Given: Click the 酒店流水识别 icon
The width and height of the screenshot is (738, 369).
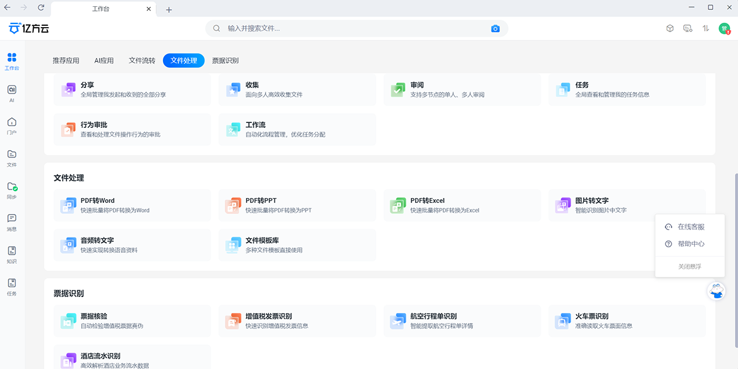Looking at the screenshot, I should click(68, 359).
